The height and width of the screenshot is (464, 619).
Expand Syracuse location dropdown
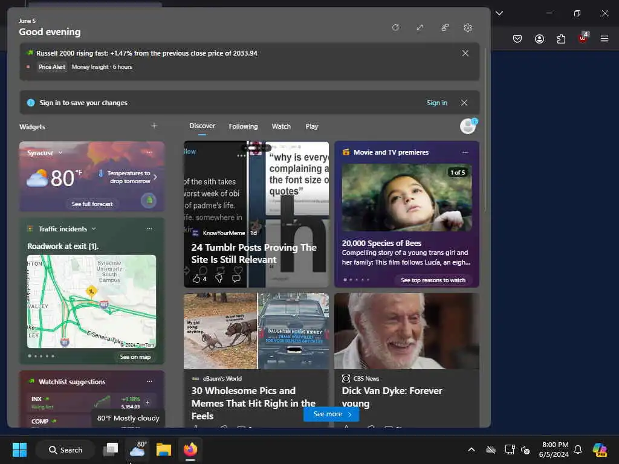(60, 153)
